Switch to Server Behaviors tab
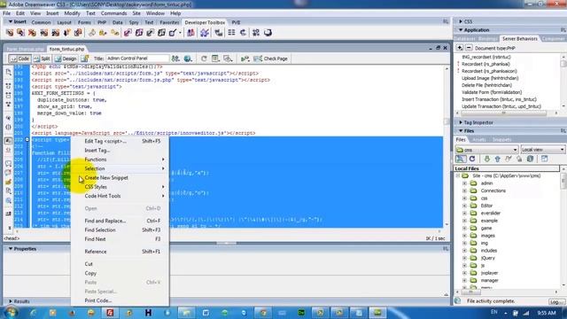Viewport: 567px width, 319px height. pos(520,38)
